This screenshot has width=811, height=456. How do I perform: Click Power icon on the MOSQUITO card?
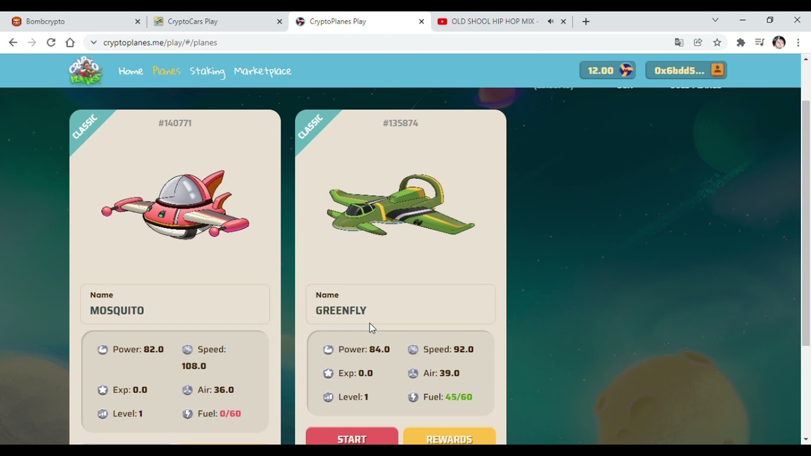(103, 350)
